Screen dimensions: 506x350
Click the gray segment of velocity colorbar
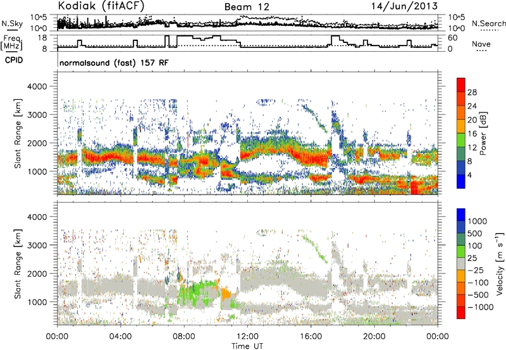coord(461,263)
